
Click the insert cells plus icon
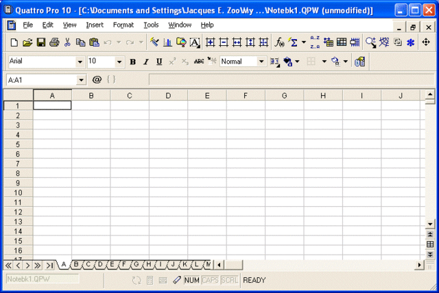(x=211, y=42)
